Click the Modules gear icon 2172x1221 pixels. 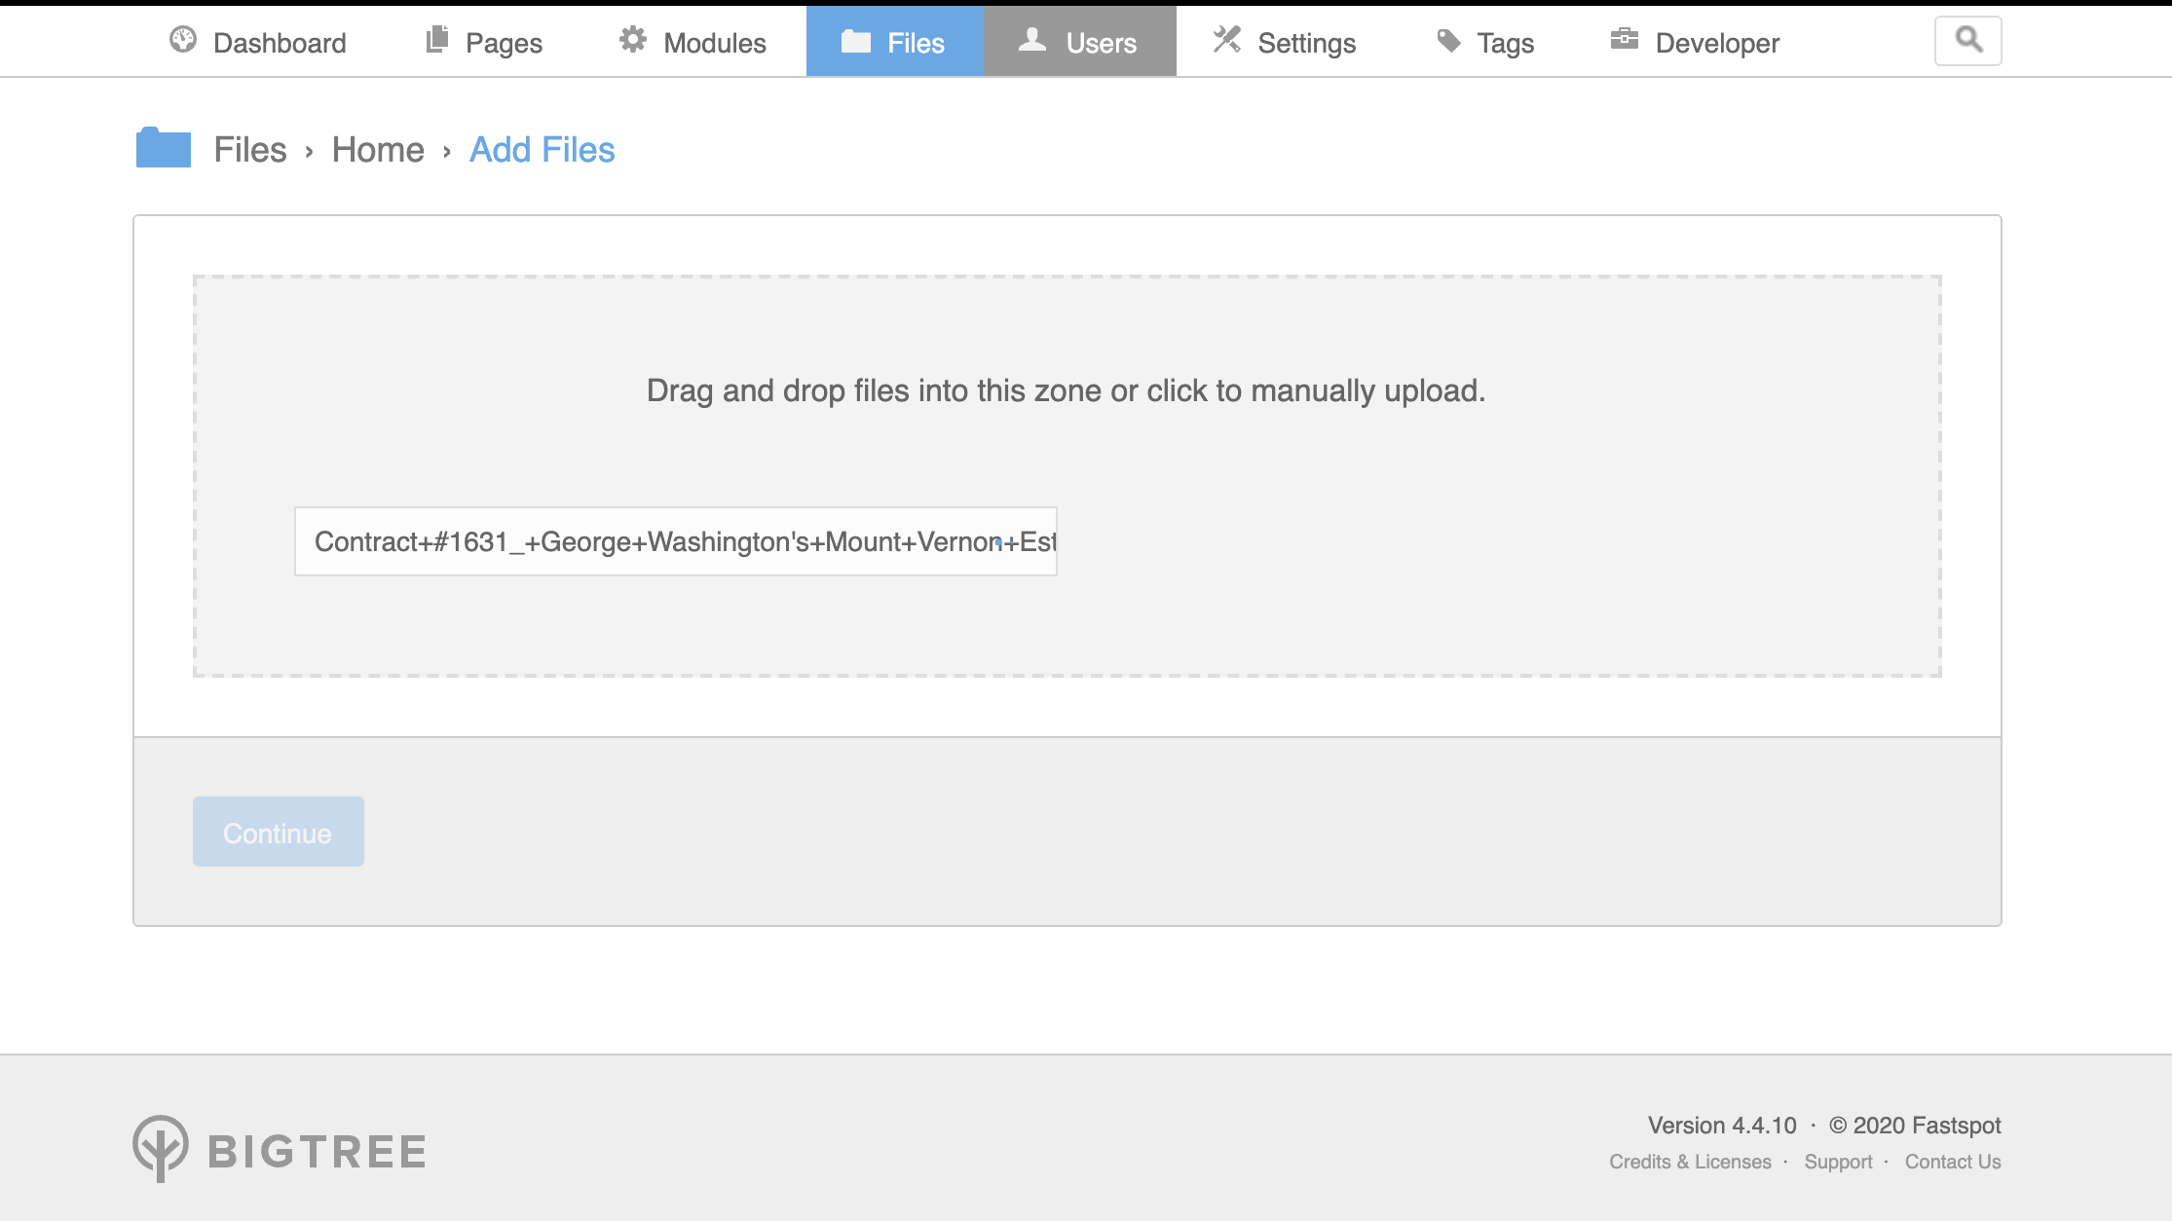633,40
